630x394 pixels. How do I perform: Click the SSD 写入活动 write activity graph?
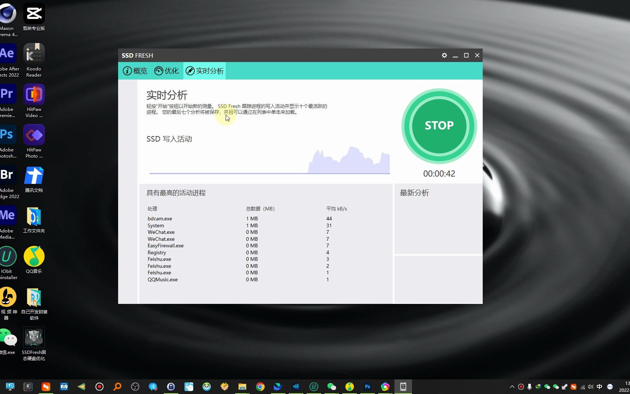[x=269, y=159]
